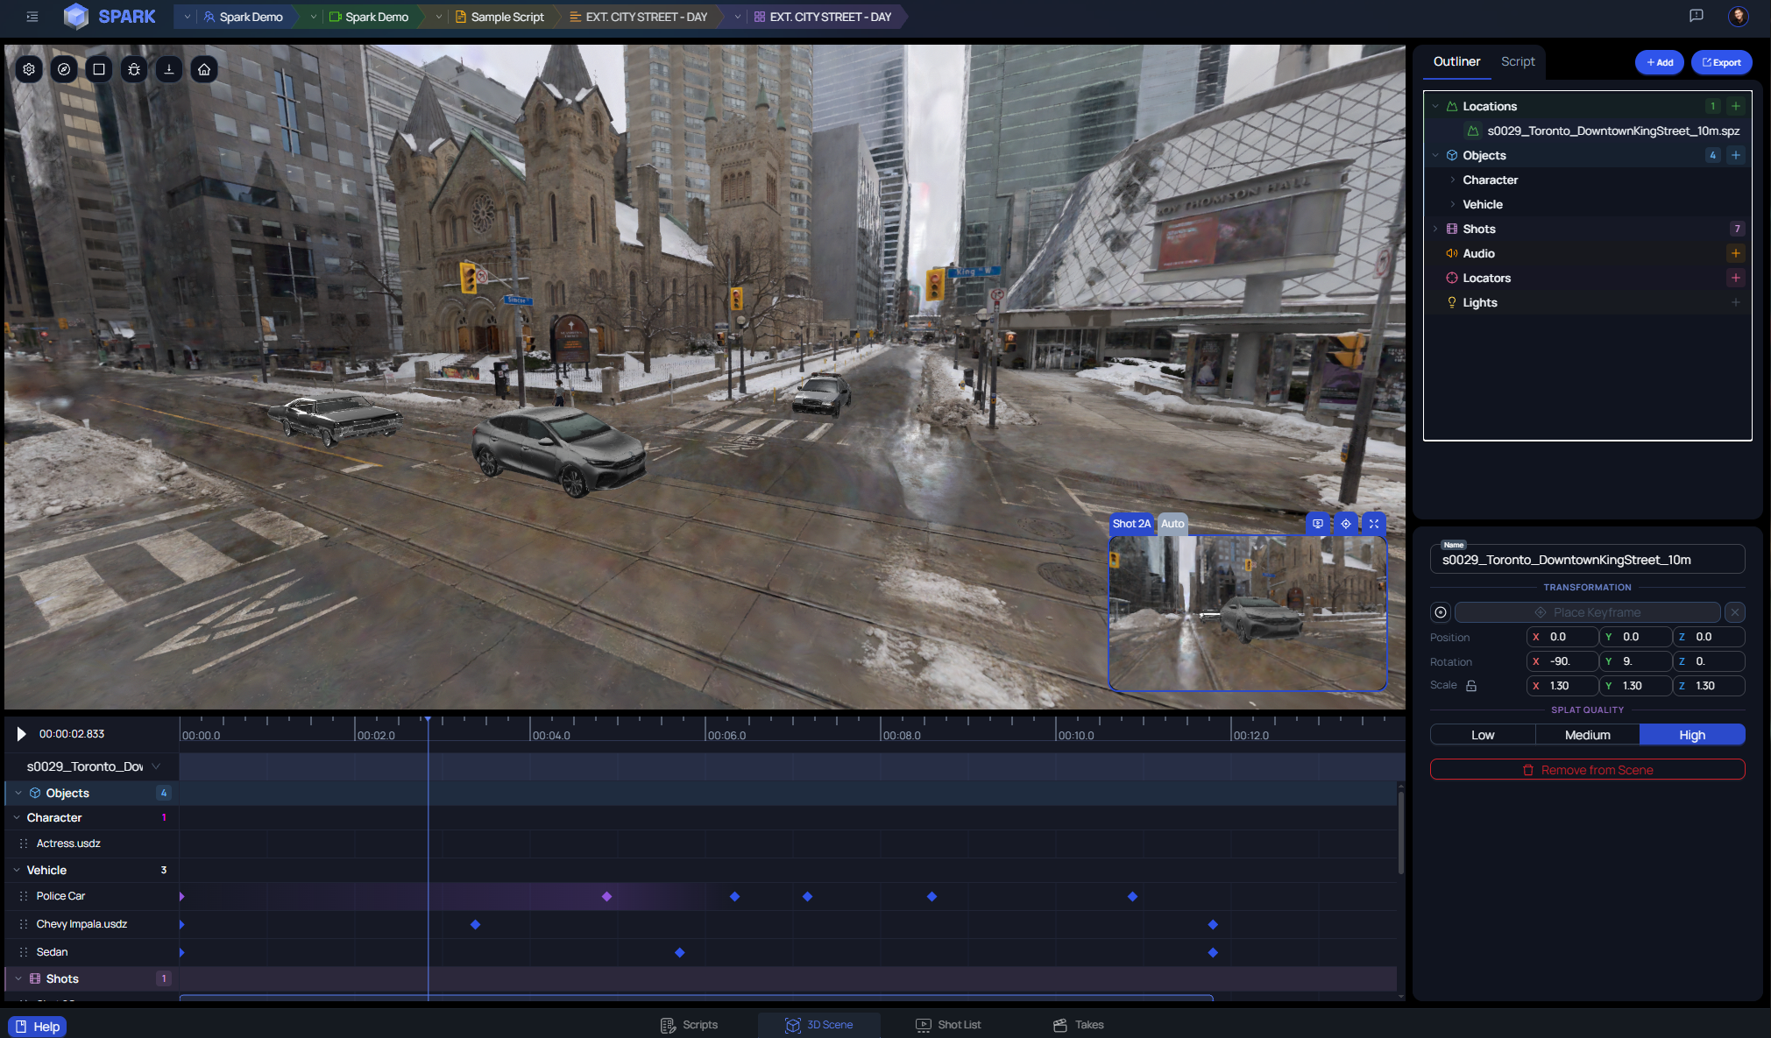Open viewport settings gear icon
This screenshot has height=1038, width=1771.
[x=29, y=69]
